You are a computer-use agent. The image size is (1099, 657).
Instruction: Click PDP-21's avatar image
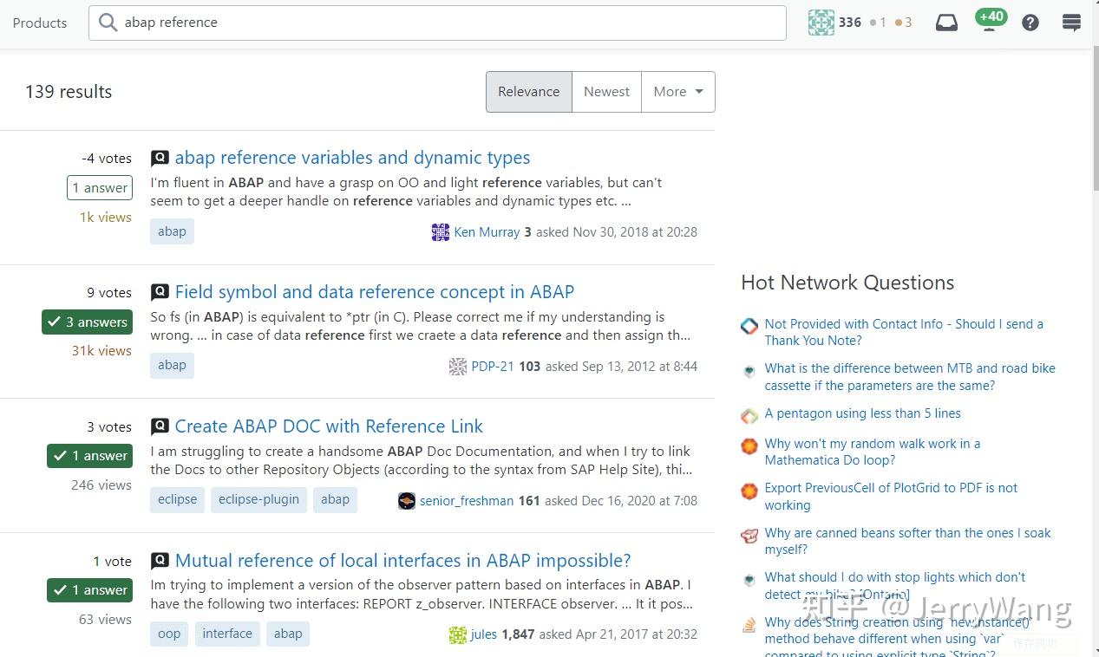[x=458, y=367]
